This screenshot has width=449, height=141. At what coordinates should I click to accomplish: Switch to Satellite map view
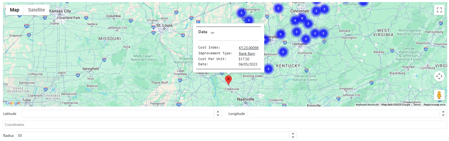click(x=36, y=10)
